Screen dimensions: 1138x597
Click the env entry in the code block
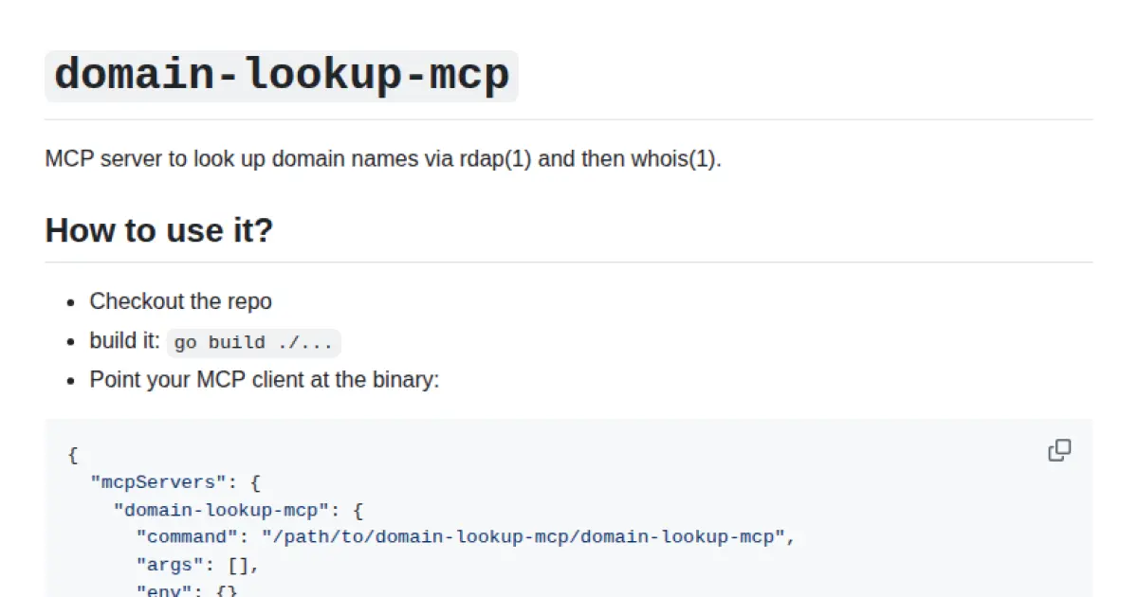tap(165, 589)
